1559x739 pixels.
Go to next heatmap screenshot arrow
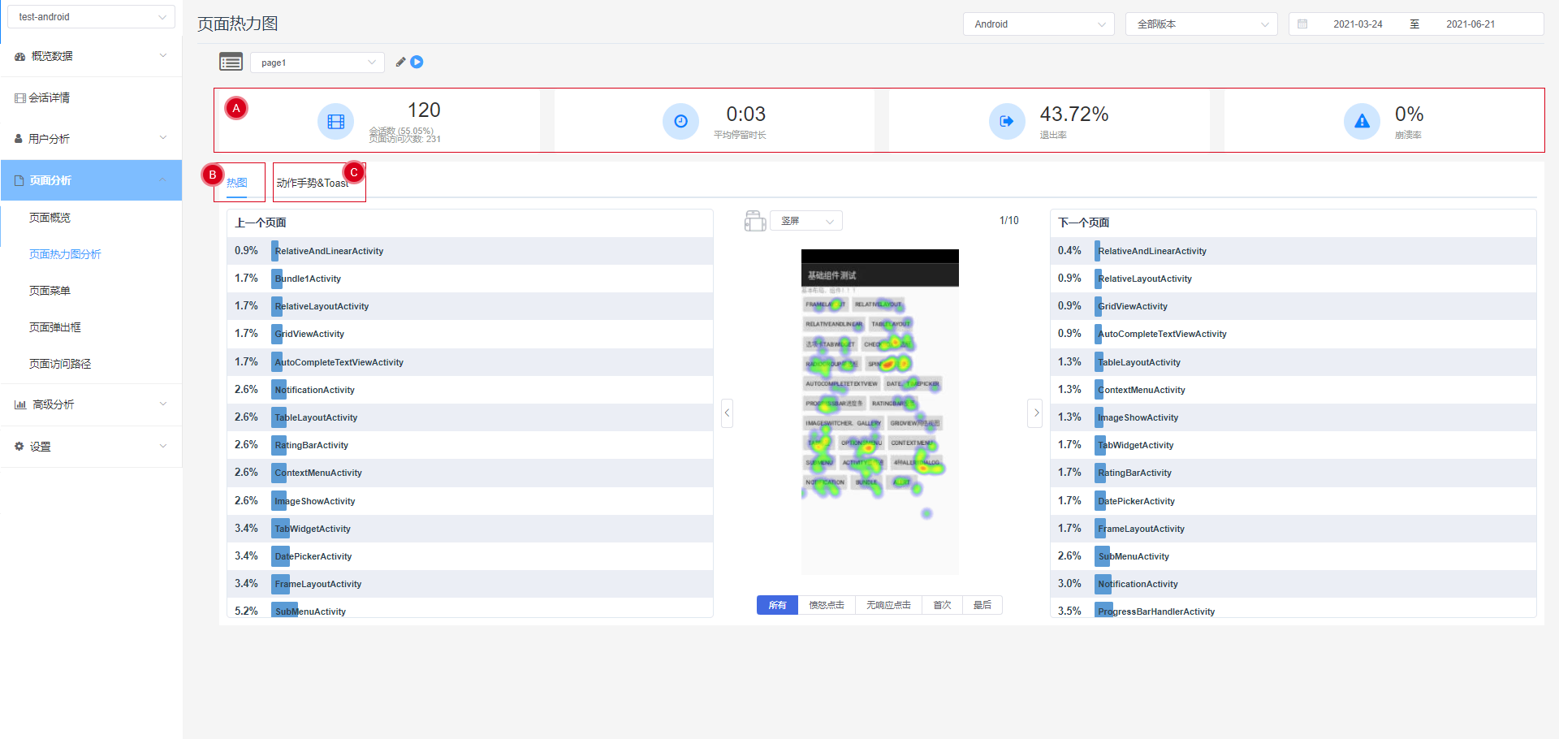point(1035,413)
